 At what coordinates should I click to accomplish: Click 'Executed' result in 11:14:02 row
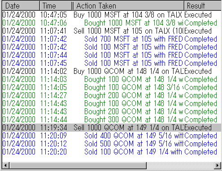198,71
